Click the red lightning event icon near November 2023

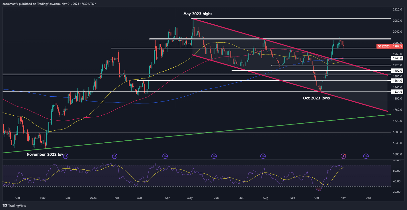pyautogui.click(x=344, y=156)
